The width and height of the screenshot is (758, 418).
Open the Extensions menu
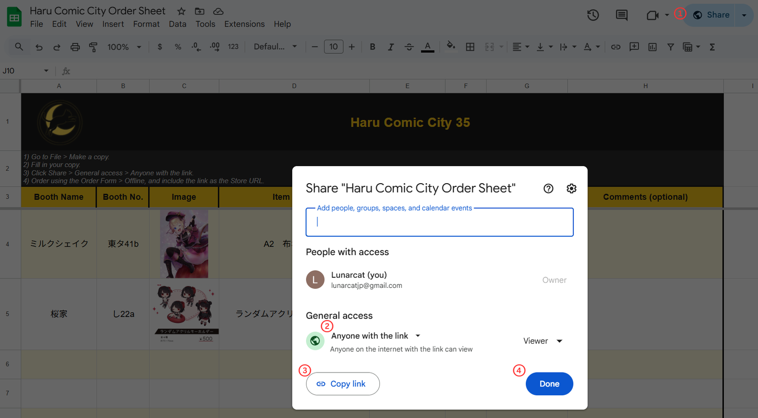[244, 24]
